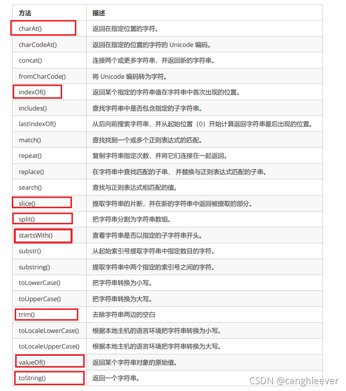Select description 根据本地主机的语言环境把字符串转换为小写

pyautogui.click(x=157, y=331)
